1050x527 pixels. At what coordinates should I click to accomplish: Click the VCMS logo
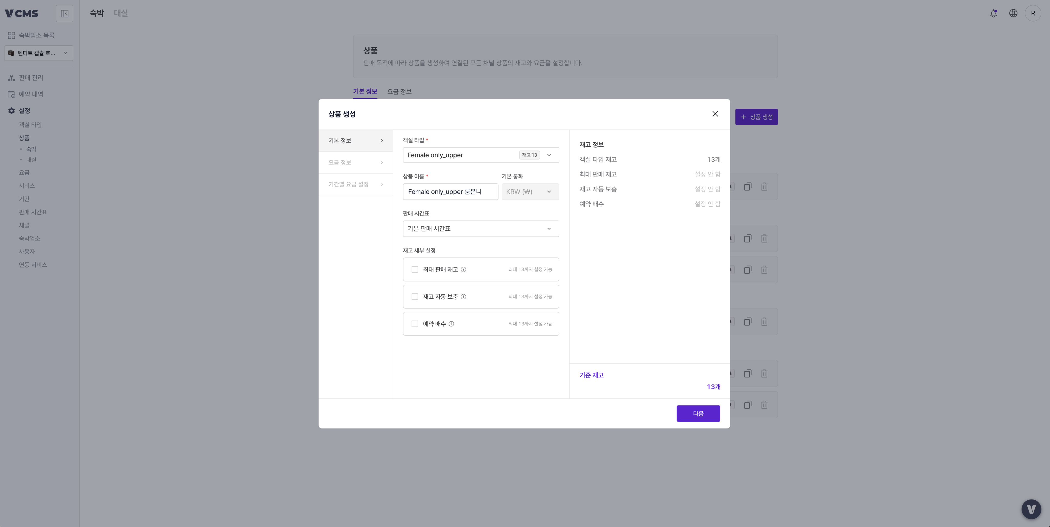22,13
